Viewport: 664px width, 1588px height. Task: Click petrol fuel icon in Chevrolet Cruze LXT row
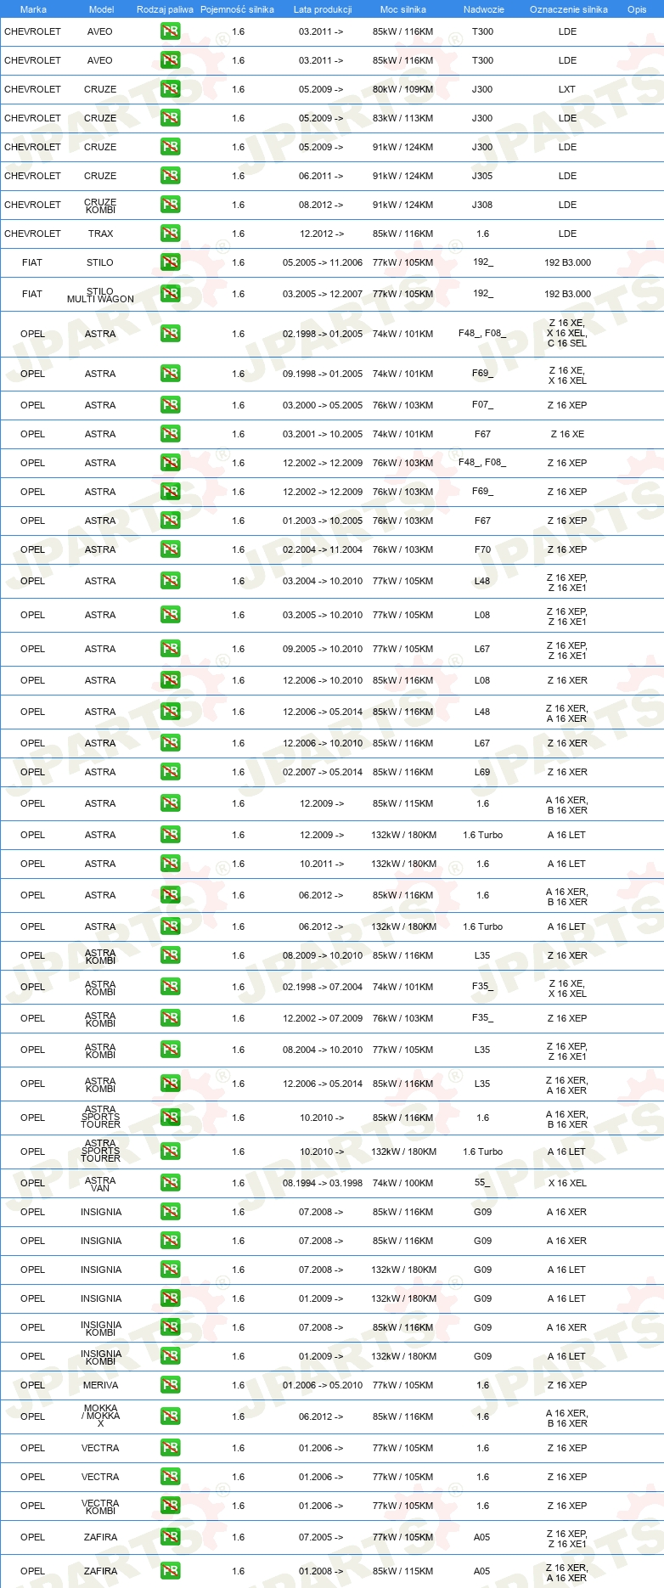coord(170,89)
